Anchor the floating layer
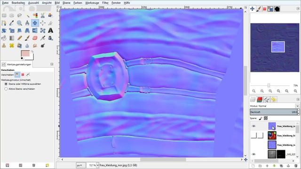This screenshot has height=169, width=301. [288, 166]
